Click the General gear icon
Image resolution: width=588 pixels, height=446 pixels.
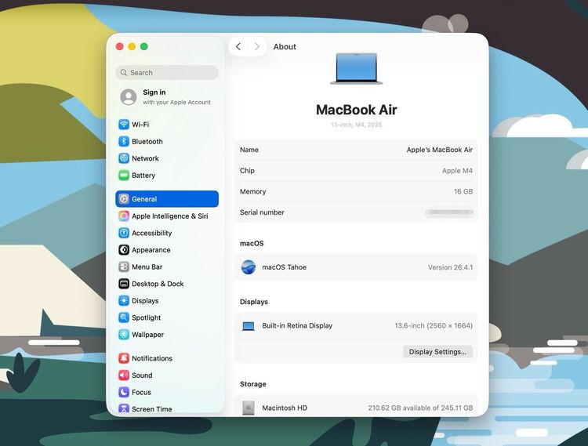(124, 199)
